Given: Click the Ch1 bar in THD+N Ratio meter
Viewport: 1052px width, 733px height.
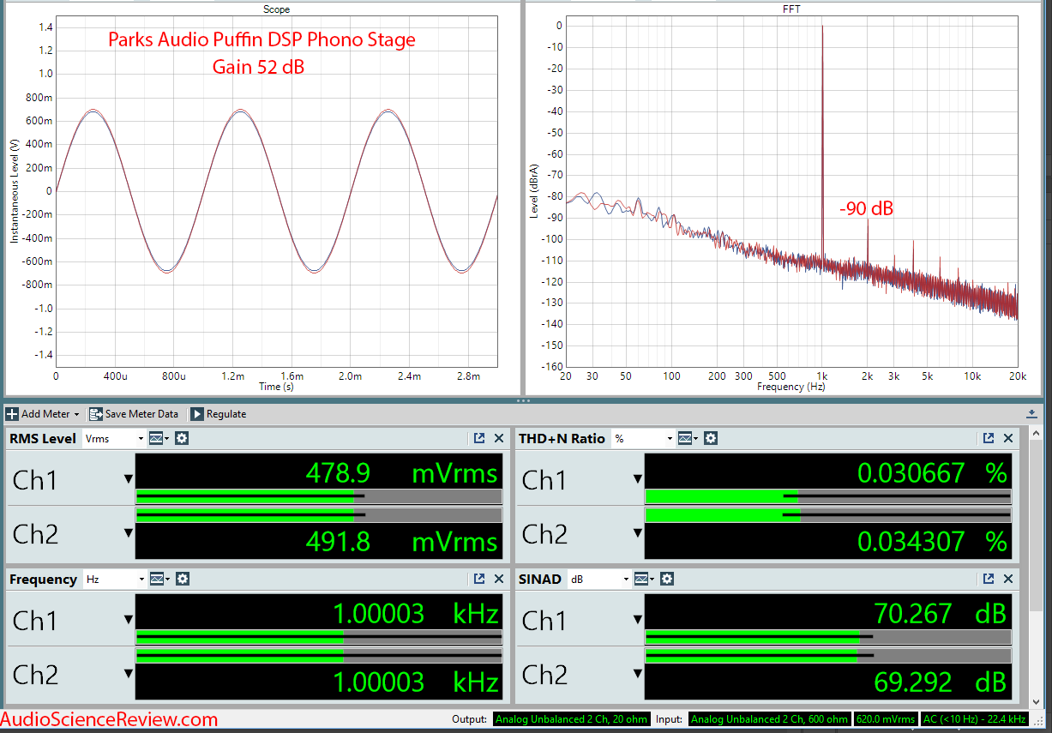Looking at the screenshot, I should click(828, 496).
